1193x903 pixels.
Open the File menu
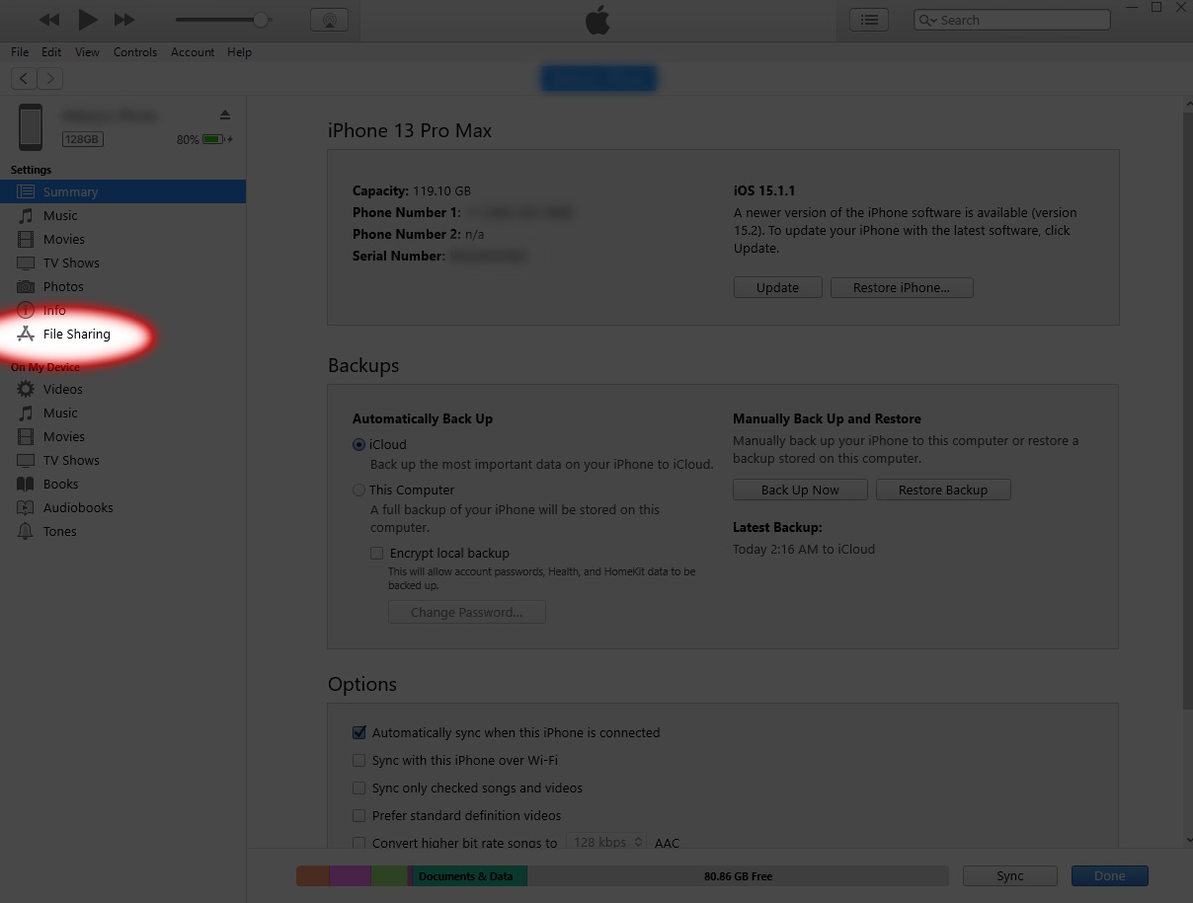tap(20, 52)
